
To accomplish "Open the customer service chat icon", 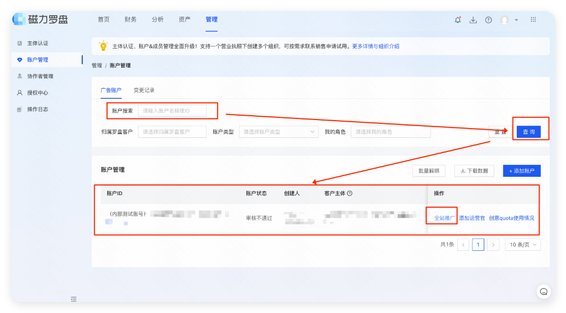I will pos(544,291).
